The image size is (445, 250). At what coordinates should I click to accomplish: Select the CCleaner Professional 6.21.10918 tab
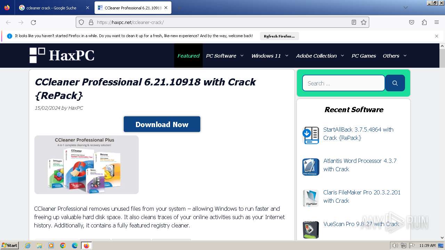(133, 8)
